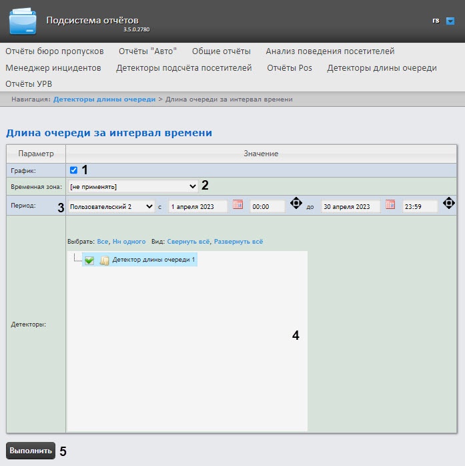Expand the Период dropdown Пользовательский 2
465x466 pixels.
(111, 207)
